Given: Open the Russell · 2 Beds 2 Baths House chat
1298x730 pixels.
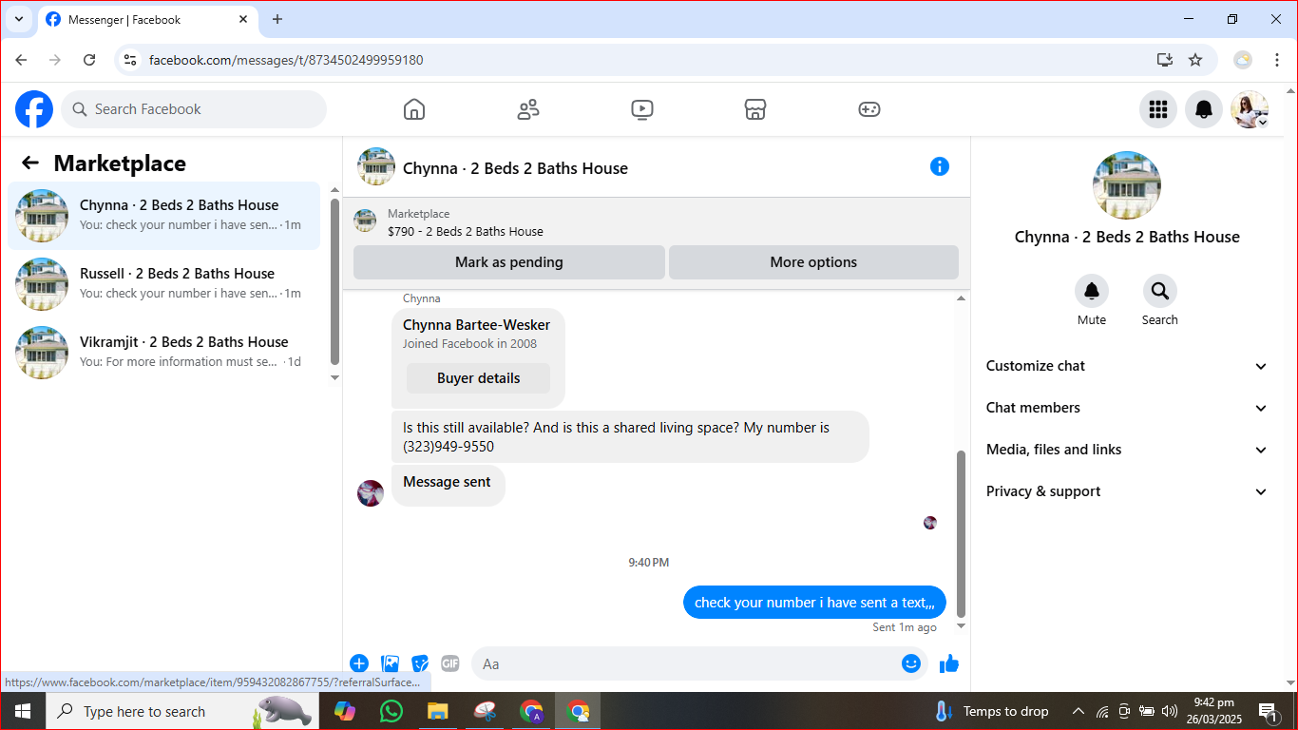Looking at the screenshot, I should (x=164, y=284).
